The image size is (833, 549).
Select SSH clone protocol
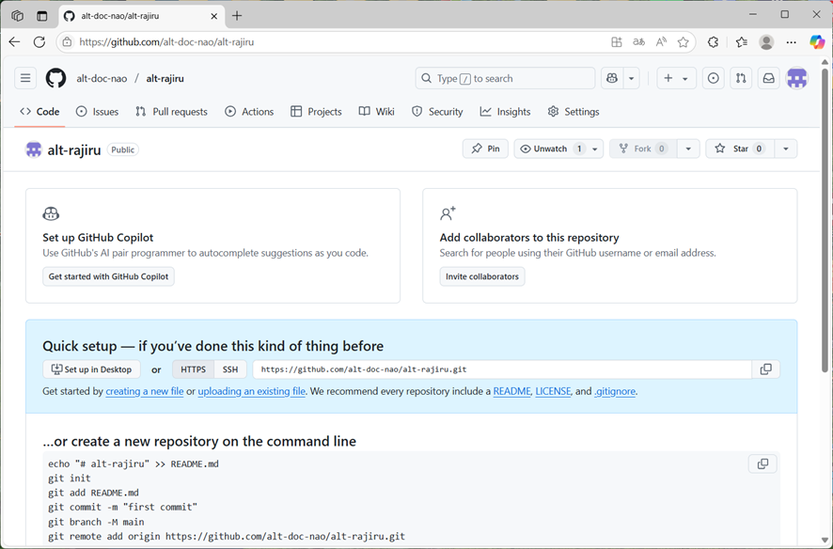coord(230,369)
